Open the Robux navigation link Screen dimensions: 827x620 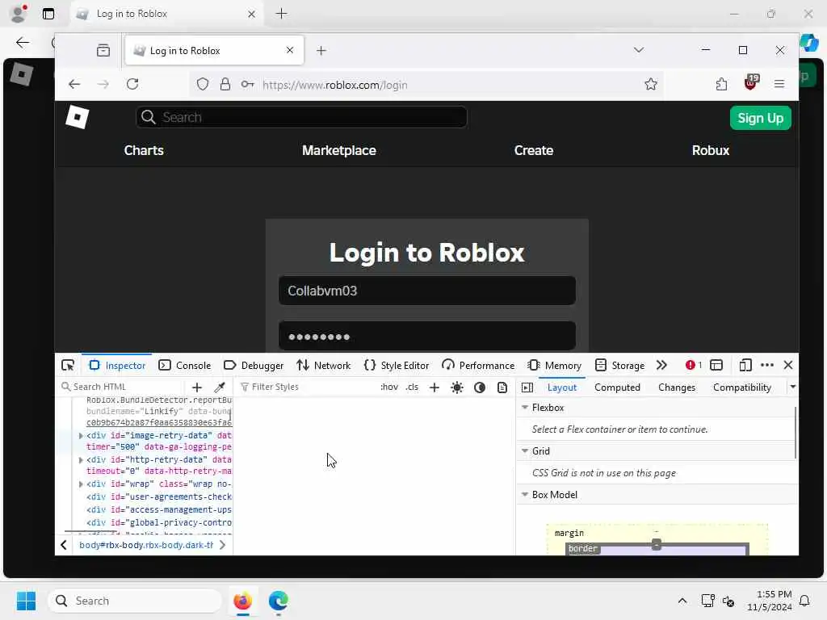pyautogui.click(x=710, y=151)
